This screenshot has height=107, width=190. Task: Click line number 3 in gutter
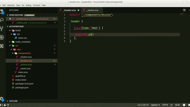(64, 21)
